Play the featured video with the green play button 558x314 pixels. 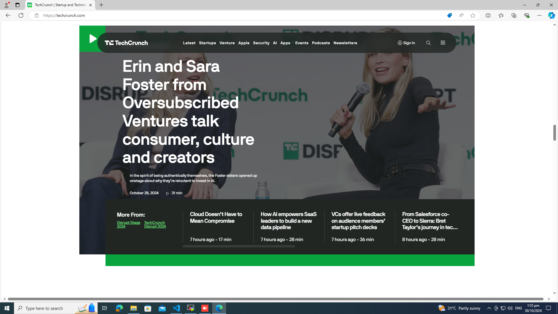tap(92, 39)
